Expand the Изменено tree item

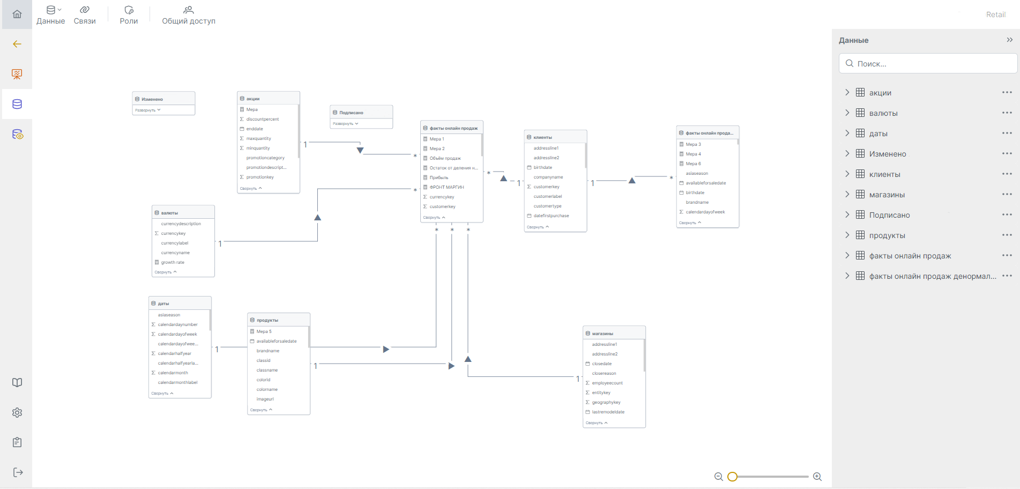tap(847, 153)
